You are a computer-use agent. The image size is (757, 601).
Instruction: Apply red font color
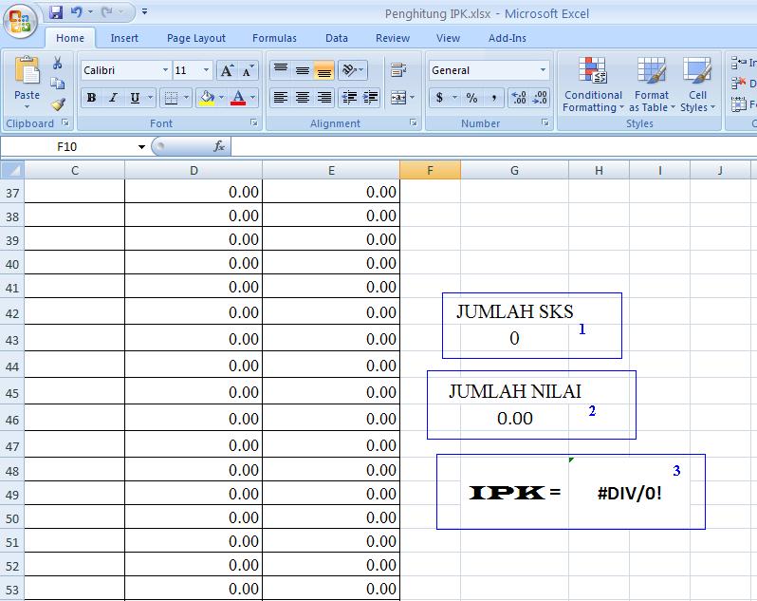(x=238, y=98)
